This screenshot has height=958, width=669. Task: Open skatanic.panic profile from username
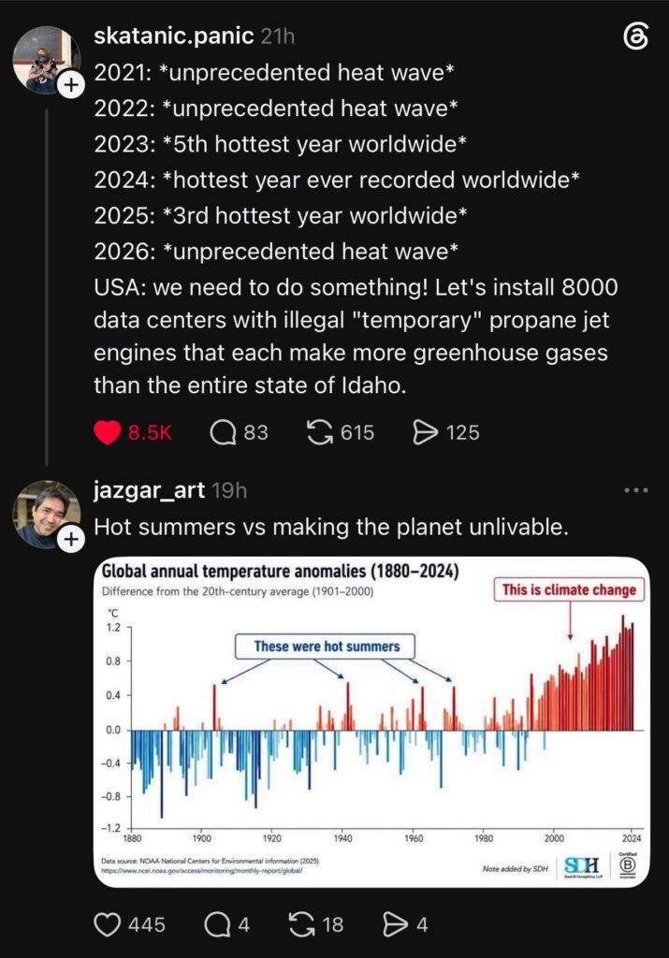pos(173,36)
